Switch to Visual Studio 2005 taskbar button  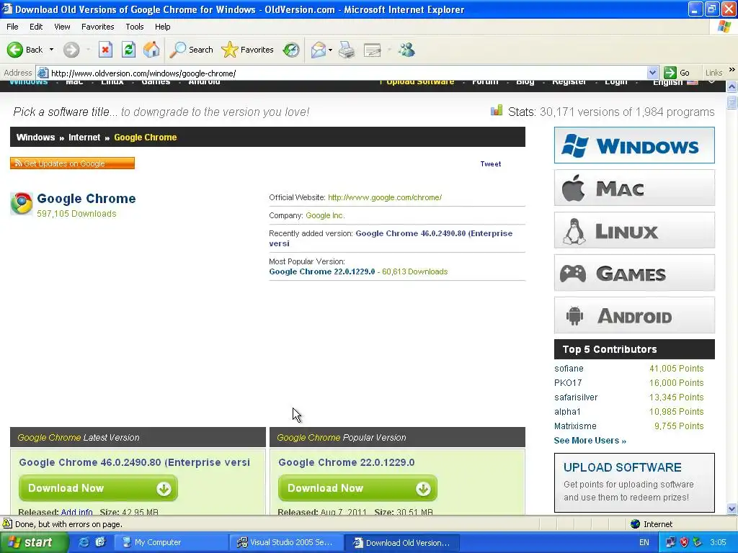click(x=287, y=543)
